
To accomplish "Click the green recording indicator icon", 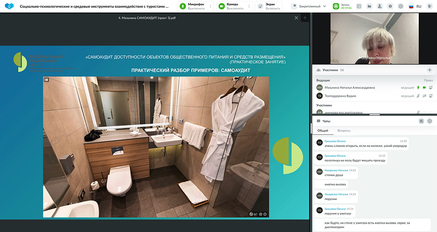I will (x=336, y=6).
